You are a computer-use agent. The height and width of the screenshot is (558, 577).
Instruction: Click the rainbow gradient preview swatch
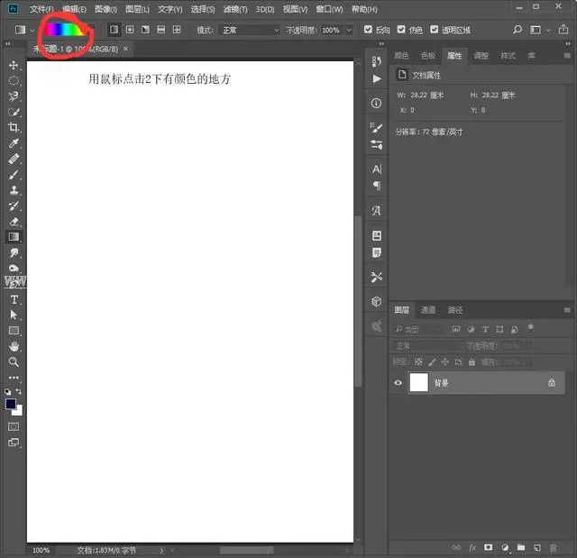point(64,30)
